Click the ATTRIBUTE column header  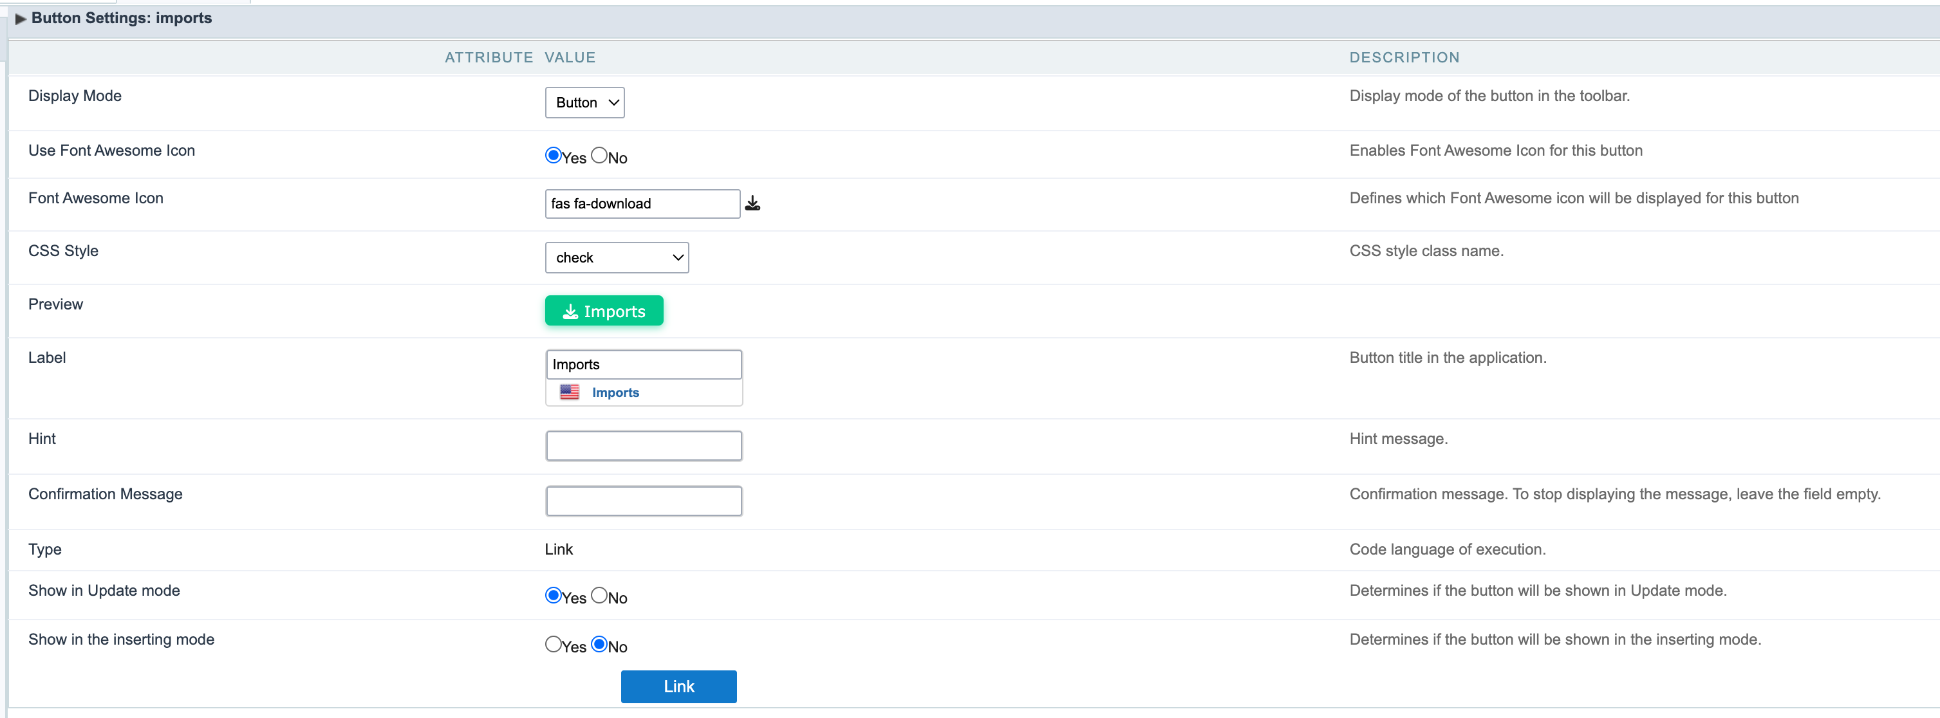[x=489, y=57]
